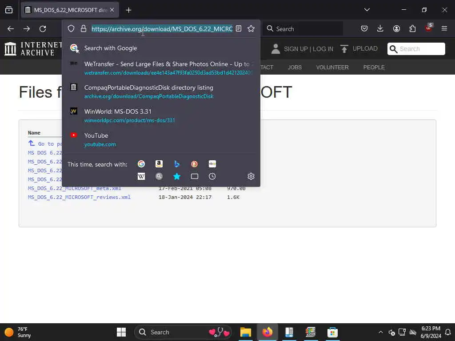
Task: Click the Internet Archive logo
Action: click(33, 49)
